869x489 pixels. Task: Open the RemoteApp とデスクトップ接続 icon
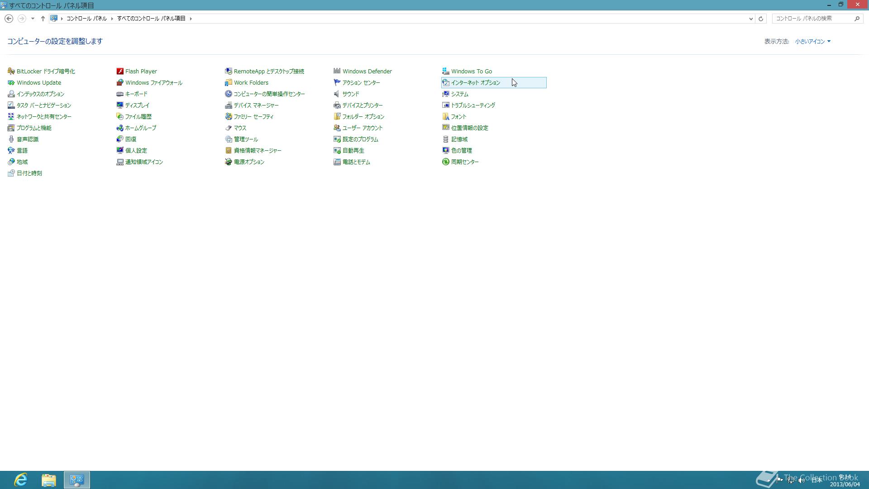coord(229,71)
